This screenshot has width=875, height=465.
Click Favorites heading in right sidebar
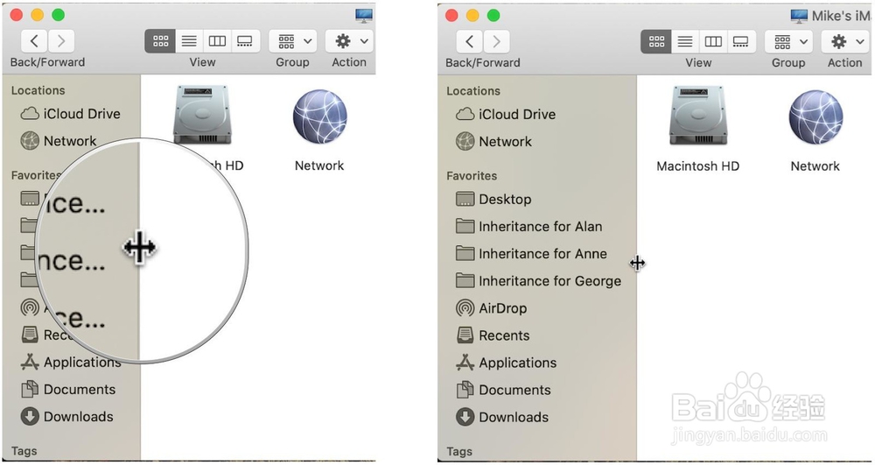click(x=472, y=176)
